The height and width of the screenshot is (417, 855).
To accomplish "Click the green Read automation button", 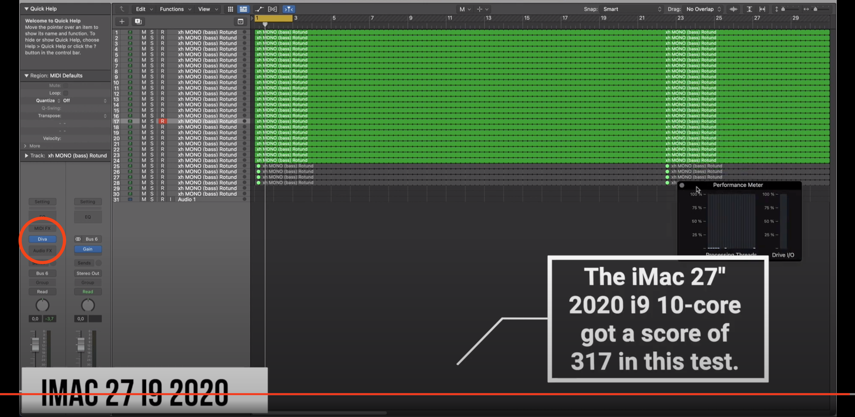I will coord(88,292).
